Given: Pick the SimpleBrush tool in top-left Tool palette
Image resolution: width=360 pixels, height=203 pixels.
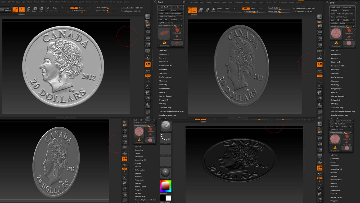Looking at the screenshot, I should coord(164,43).
